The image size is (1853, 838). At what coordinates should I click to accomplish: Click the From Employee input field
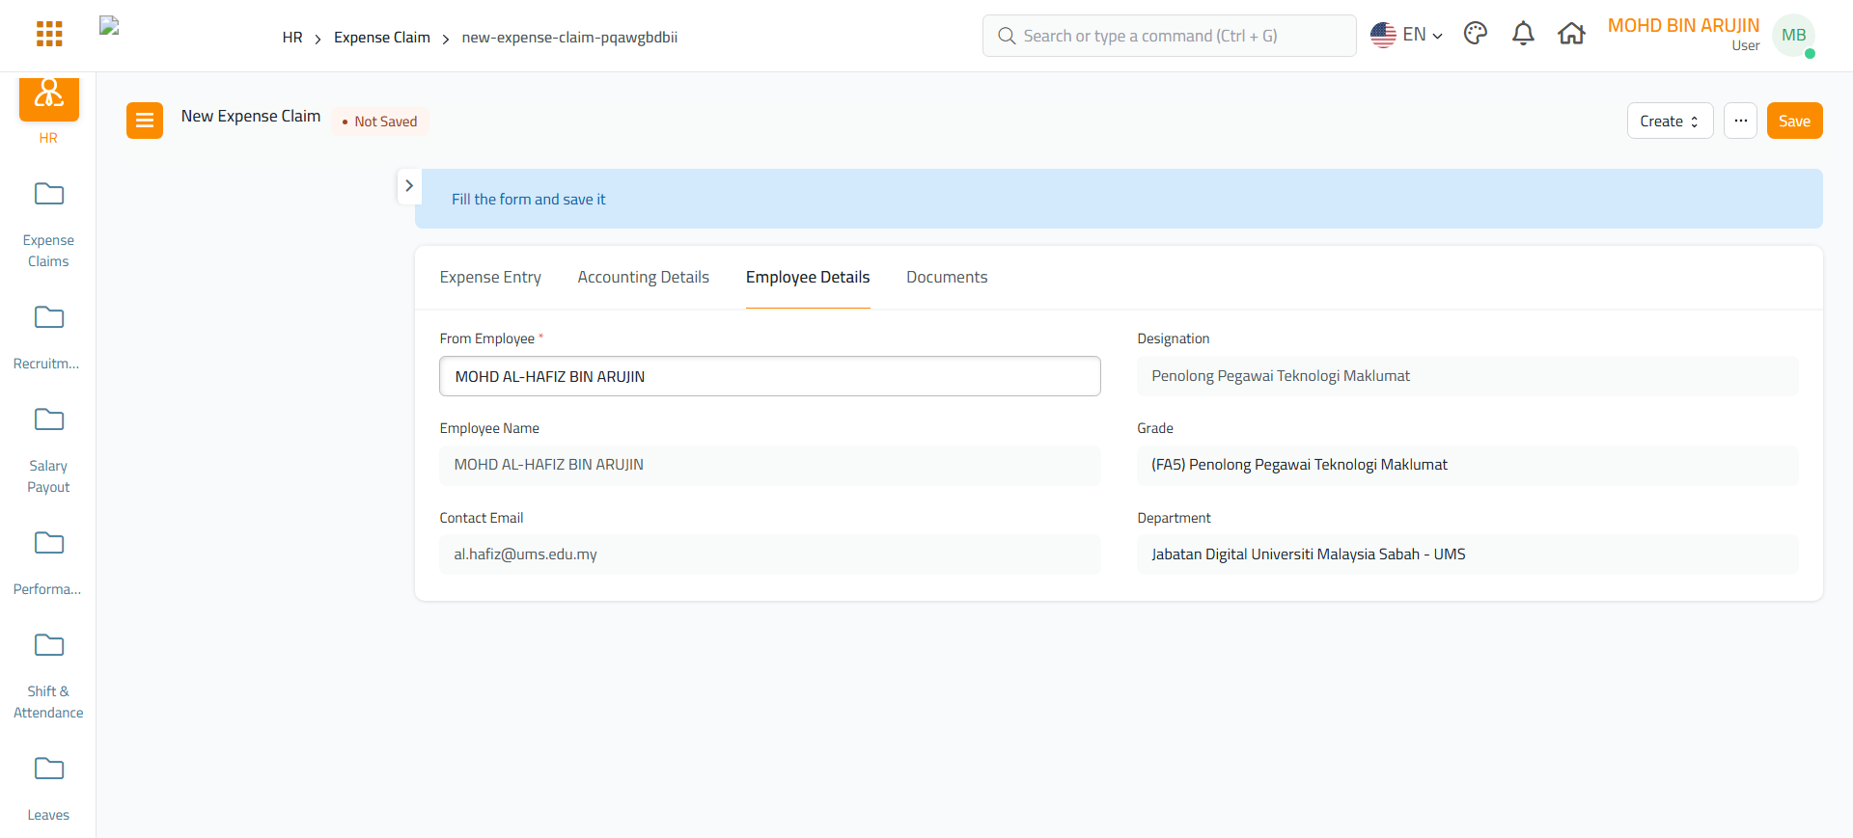coord(769,376)
